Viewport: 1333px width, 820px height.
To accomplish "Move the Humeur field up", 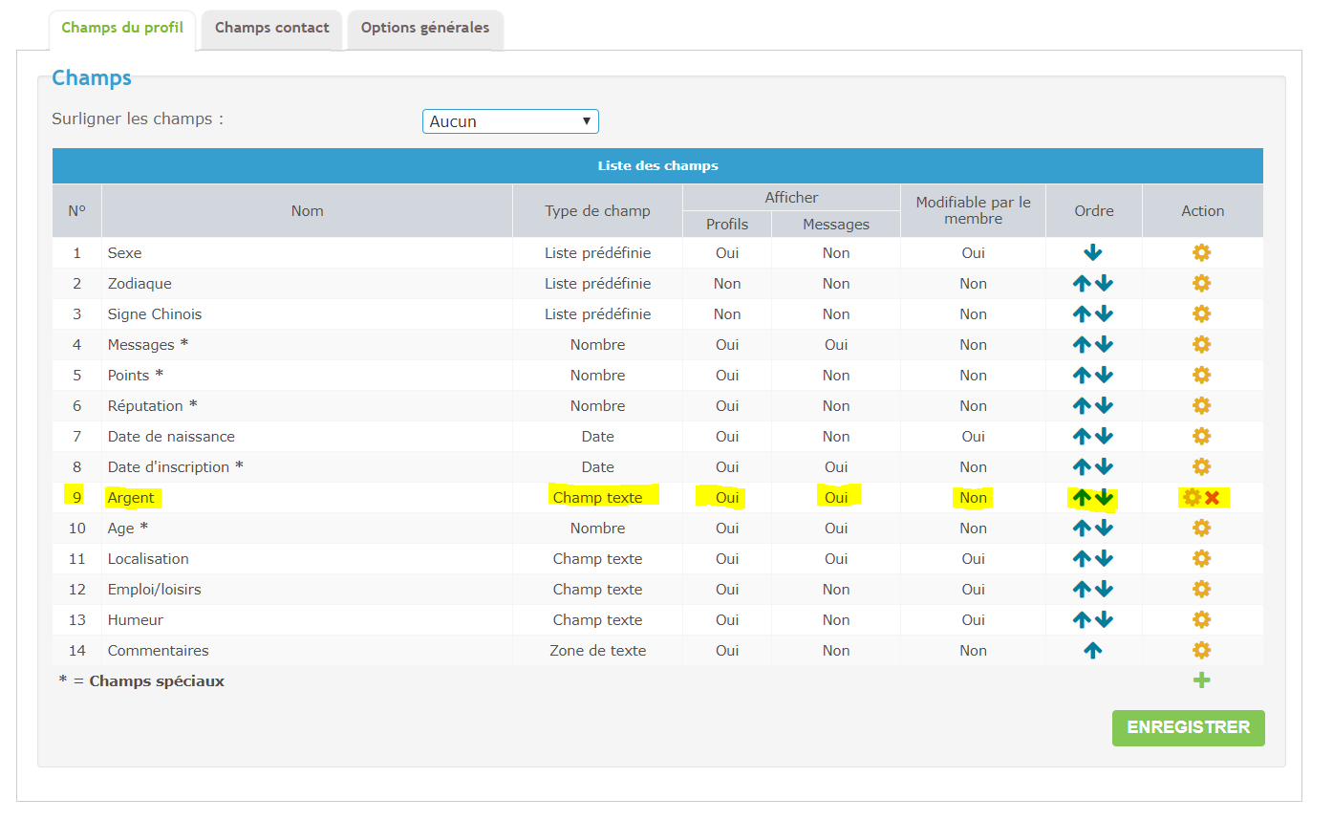I will (1082, 620).
